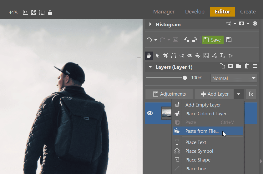
Task: Click the Add Layer dropdown arrow
Action: (x=239, y=94)
